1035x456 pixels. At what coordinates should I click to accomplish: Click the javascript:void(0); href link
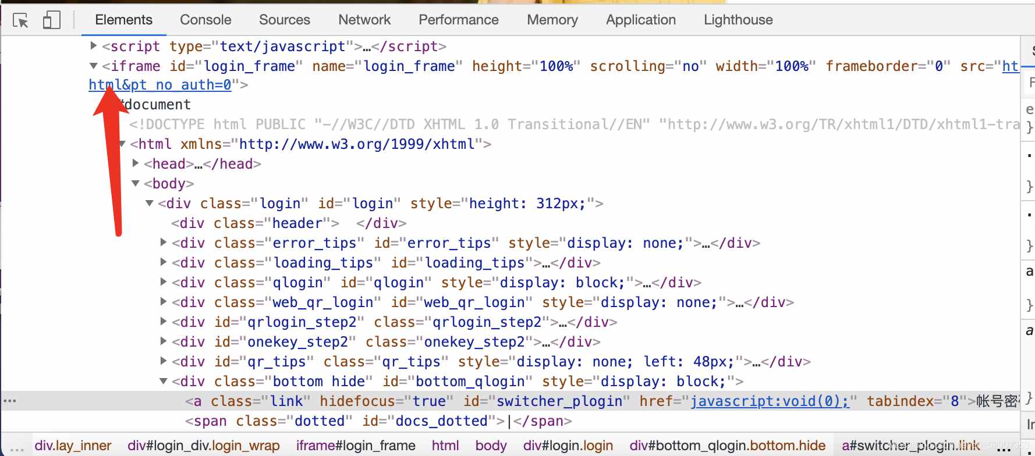tap(770, 401)
